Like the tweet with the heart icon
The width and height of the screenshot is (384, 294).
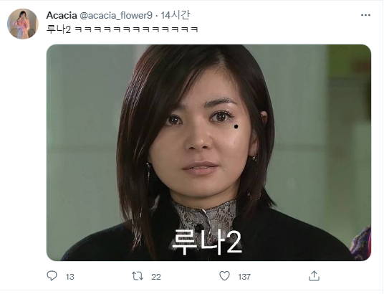tap(224, 276)
